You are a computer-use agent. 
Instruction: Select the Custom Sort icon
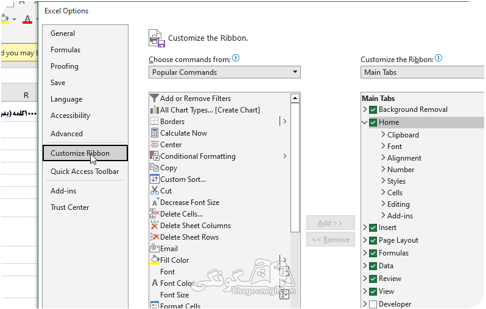154,179
